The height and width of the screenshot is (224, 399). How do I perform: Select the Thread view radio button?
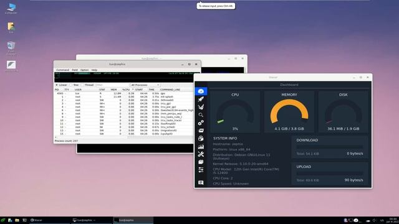coord(82,85)
